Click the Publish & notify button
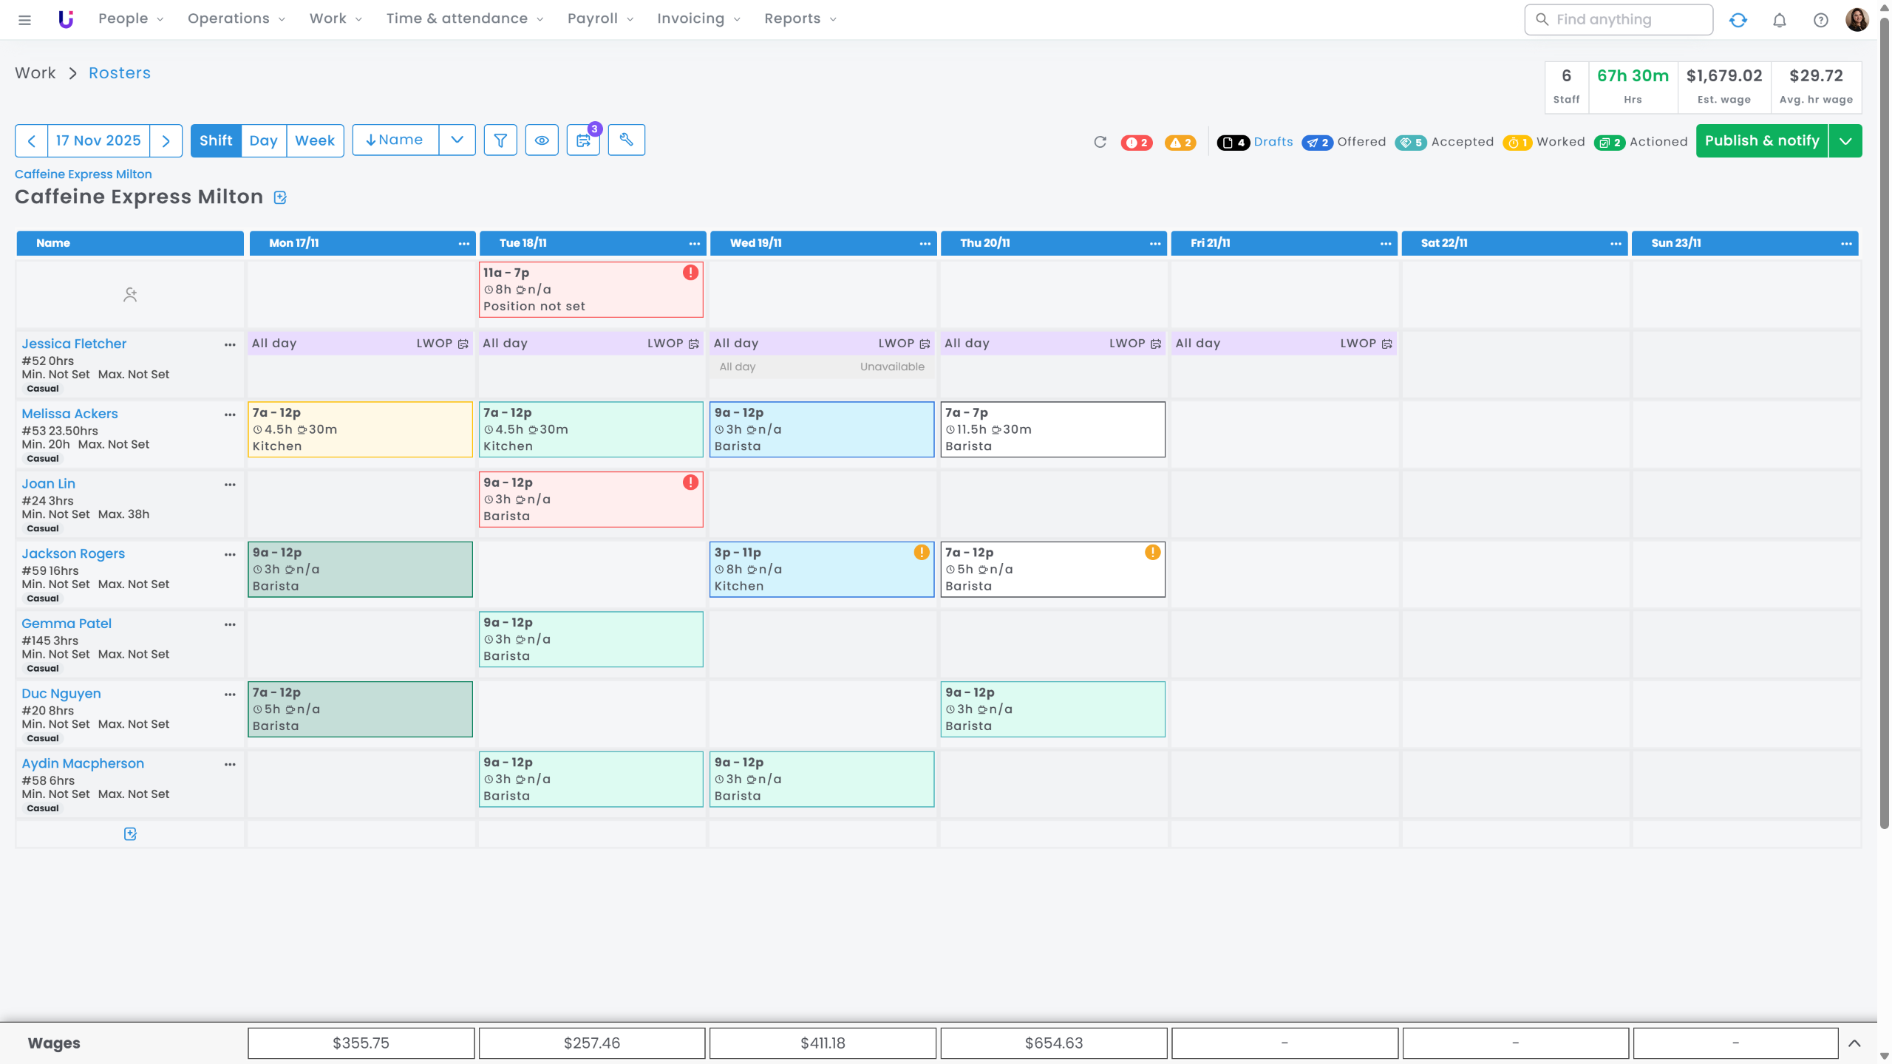The image size is (1892, 1064). coord(1762,140)
